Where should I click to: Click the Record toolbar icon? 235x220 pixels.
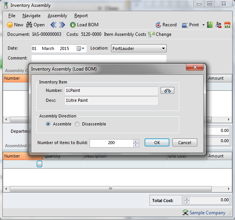click(158, 25)
